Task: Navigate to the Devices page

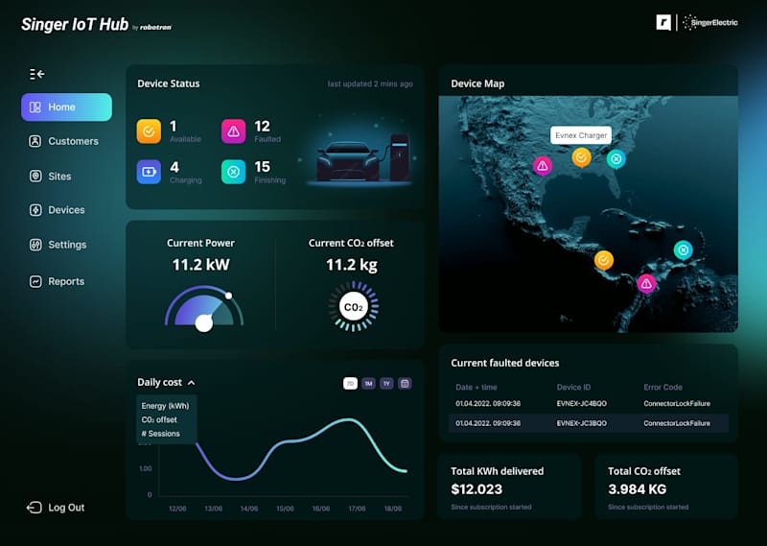Action: point(57,209)
